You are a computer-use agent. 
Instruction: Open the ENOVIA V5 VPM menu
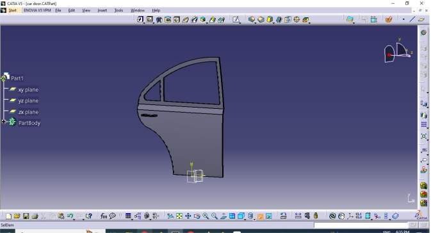click(x=37, y=10)
